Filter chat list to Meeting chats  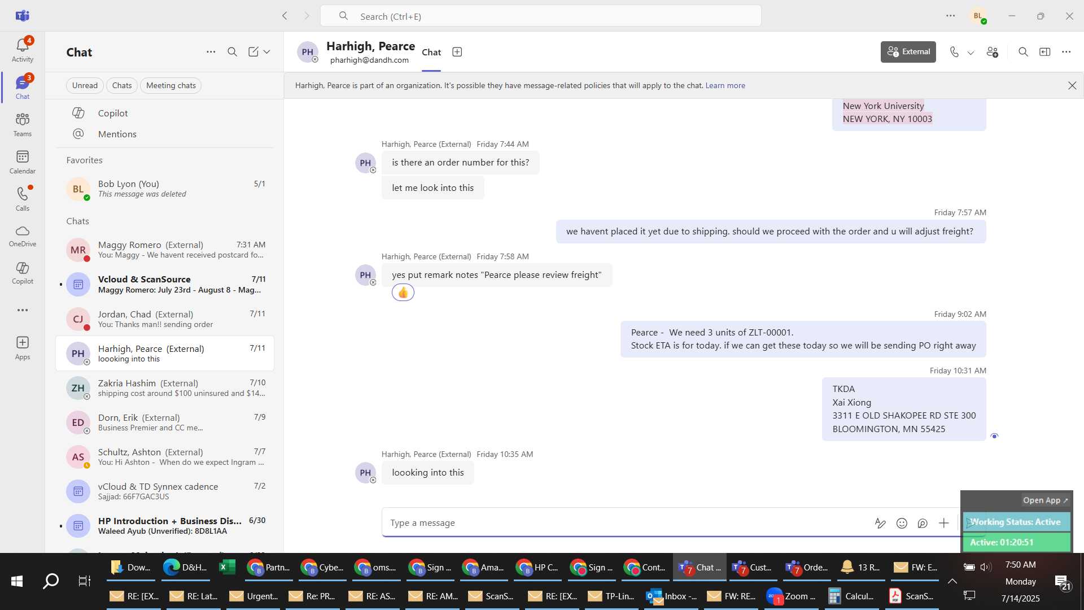point(171,85)
